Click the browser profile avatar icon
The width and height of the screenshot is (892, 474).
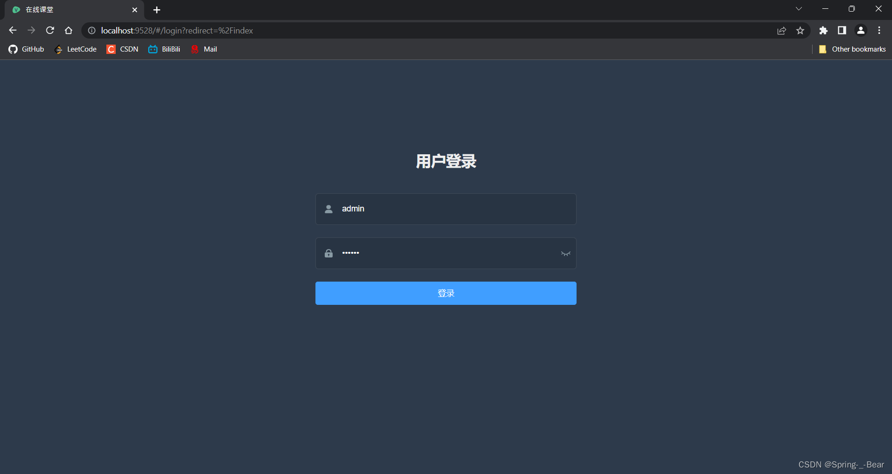tap(860, 30)
